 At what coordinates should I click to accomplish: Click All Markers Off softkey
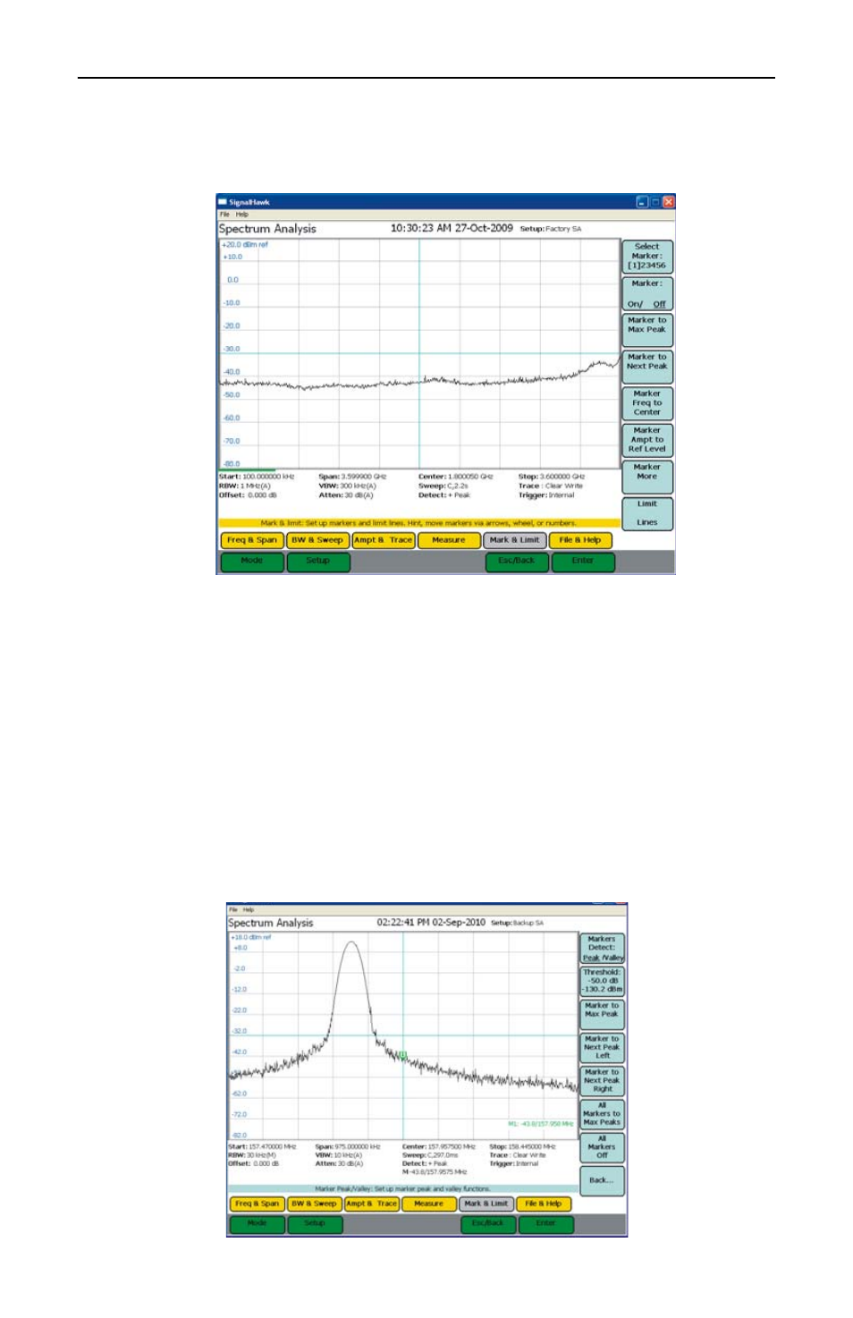click(x=602, y=1147)
